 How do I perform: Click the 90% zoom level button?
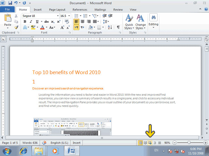tap(167, 143)
